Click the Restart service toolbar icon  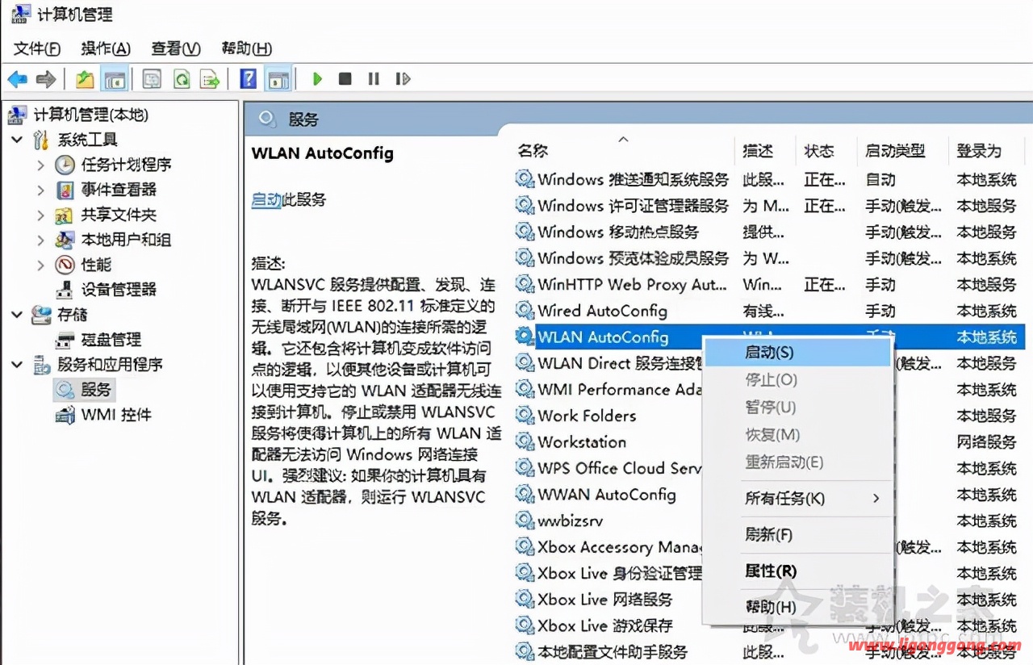(x=403, y=79)
